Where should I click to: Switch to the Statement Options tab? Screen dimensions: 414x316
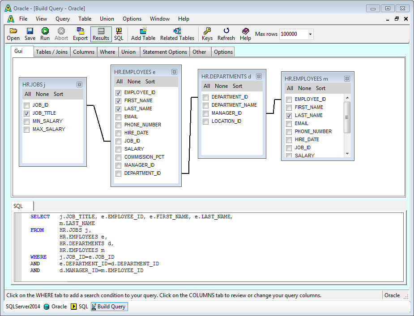[165, 52]
